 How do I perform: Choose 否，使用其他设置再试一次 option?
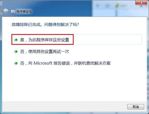click(44, 52)
